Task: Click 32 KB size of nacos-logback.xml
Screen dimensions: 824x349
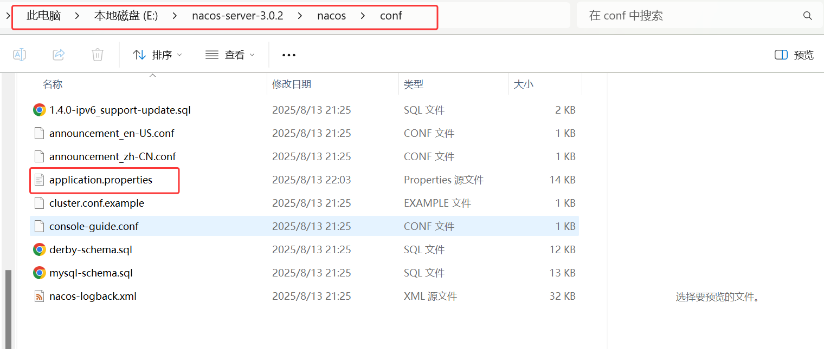Action: click(x=562, y=296)
